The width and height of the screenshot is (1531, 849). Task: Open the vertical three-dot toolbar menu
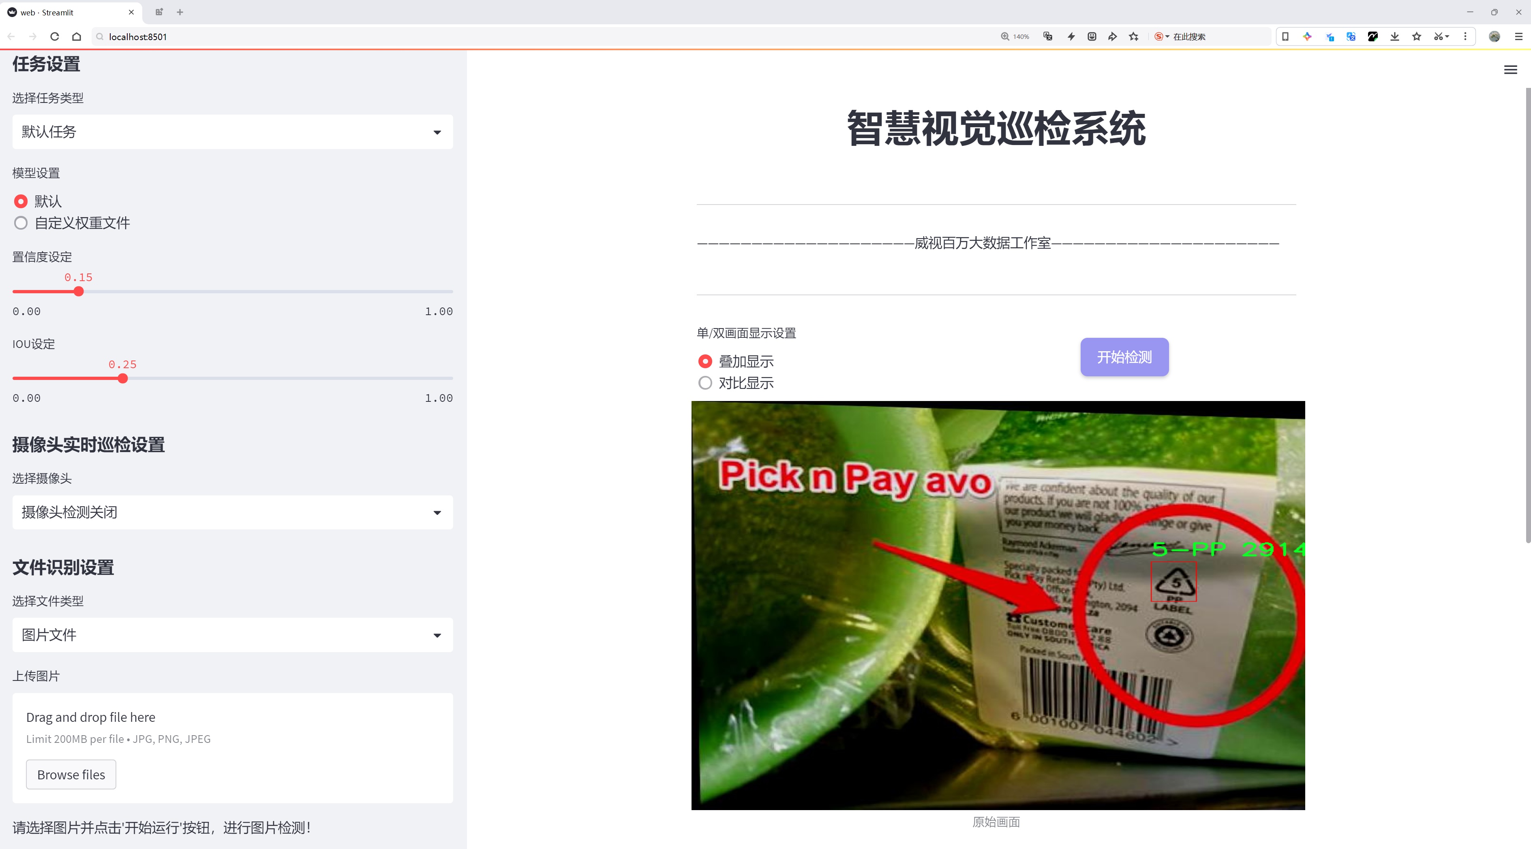(1465, 36)
